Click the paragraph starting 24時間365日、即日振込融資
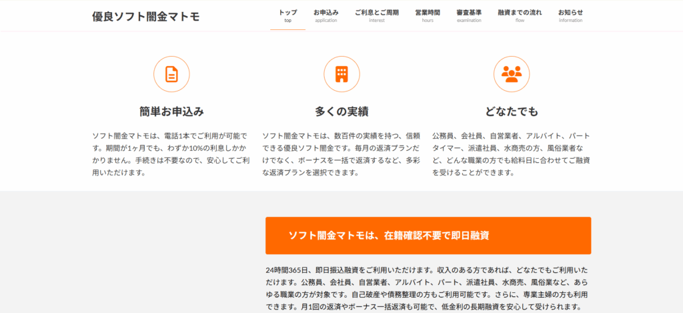The width and height of the screenshot is (683, 313). (x=426, y=287)
